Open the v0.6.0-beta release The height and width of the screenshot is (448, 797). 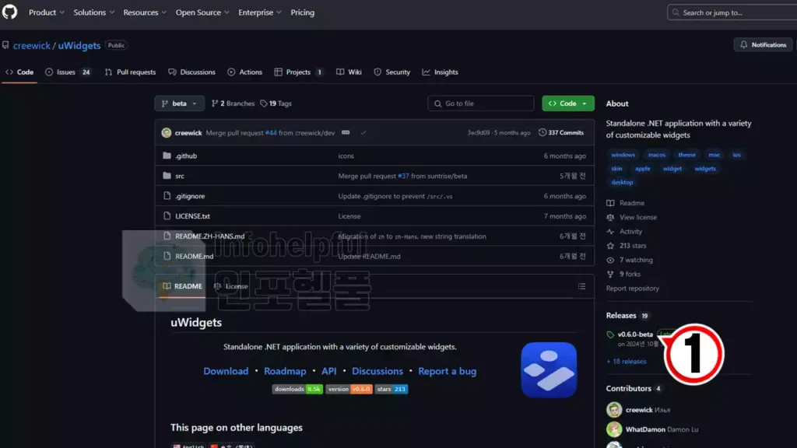click(x=635, y=334)
